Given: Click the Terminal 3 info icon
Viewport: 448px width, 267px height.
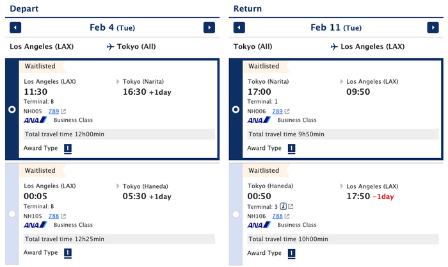Looking at the screenshot, I should 283,206.
